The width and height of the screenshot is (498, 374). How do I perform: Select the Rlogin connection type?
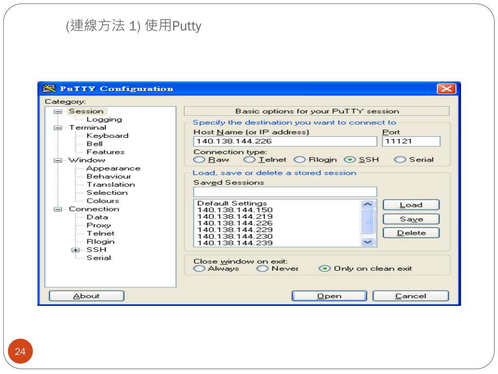(x=299, y=160)
